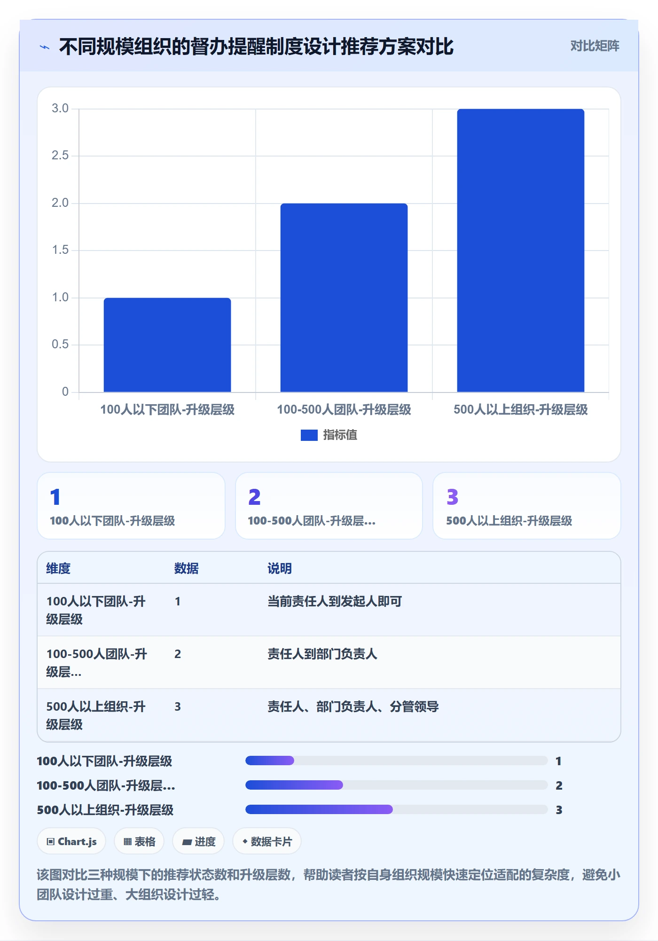The image size is (658, 941).
Task: Click the 100人以下团队 progress bar
Action: (396, 761)
